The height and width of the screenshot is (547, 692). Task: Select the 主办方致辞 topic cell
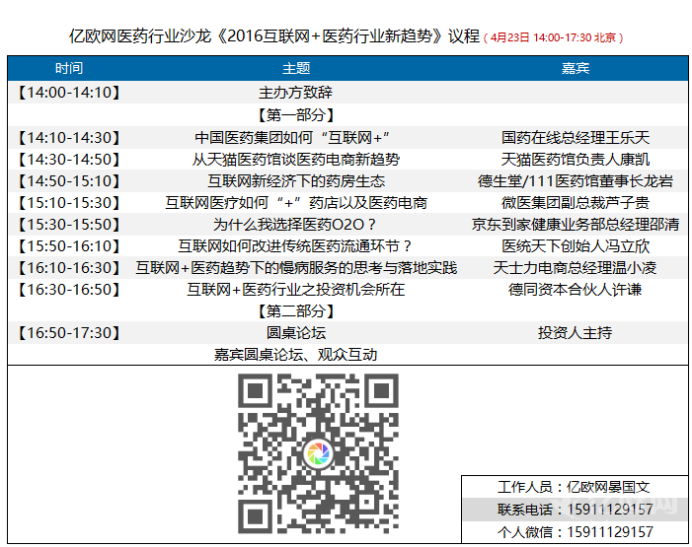click(295, 93)
